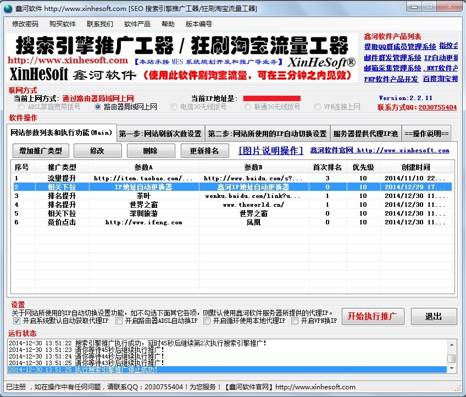
Task: Sort table by 优先级 column header
Action: pos(363,167)
